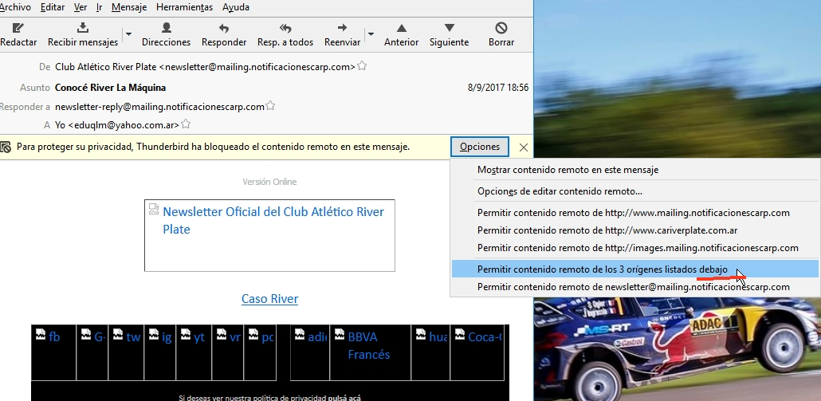The height and width of the screenshot is (401, 821).
Task: Allow remote content from www.mailing.notificacionescarp.com
Action: pyautogui.click(x=635, y=213)
